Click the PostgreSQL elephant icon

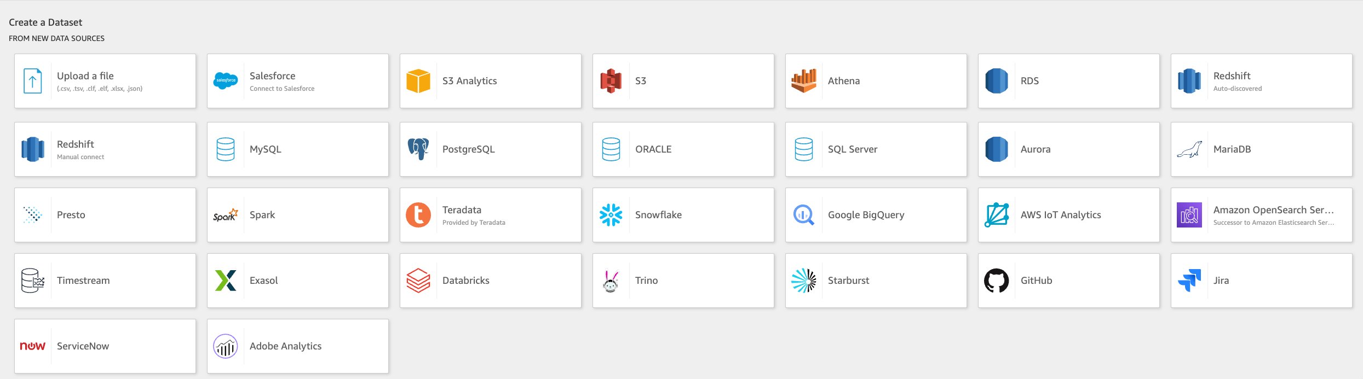click(x=418, y=149)
